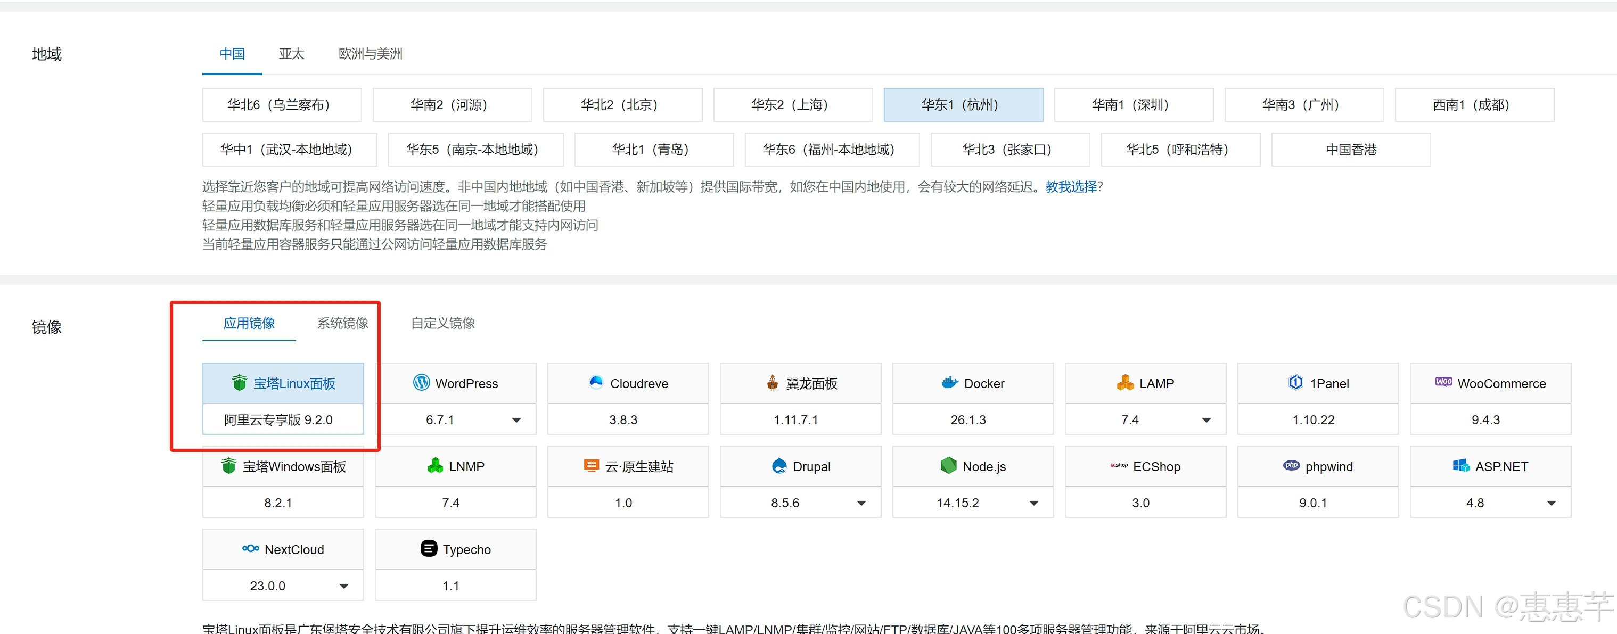Click the Node.js hexagon icon
Viewport: 1617px width, 634px height.
click(948, 466)
